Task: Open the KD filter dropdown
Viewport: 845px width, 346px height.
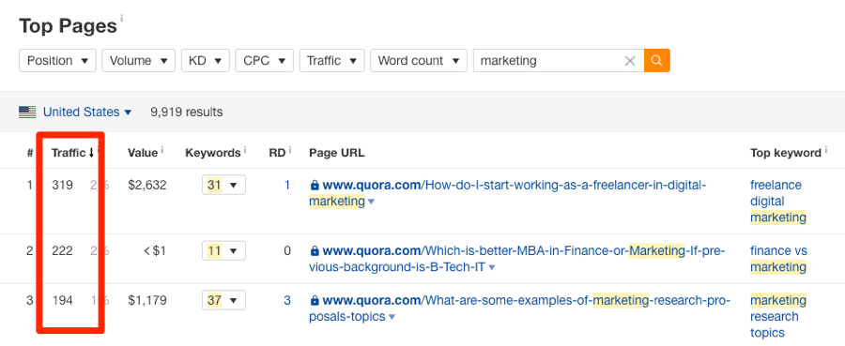Action: (206, 61)
